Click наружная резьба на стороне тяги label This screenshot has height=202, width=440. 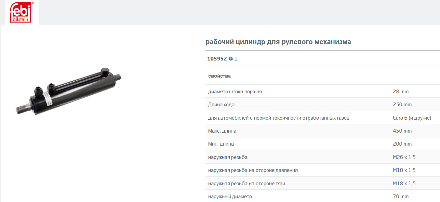point(246,184)
